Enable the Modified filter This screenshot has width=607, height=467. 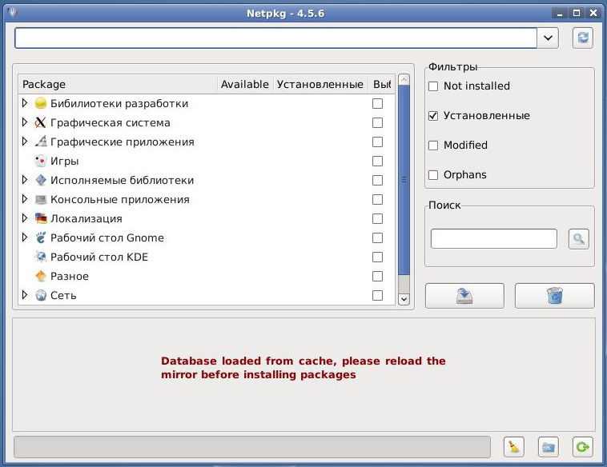[433, 146]
